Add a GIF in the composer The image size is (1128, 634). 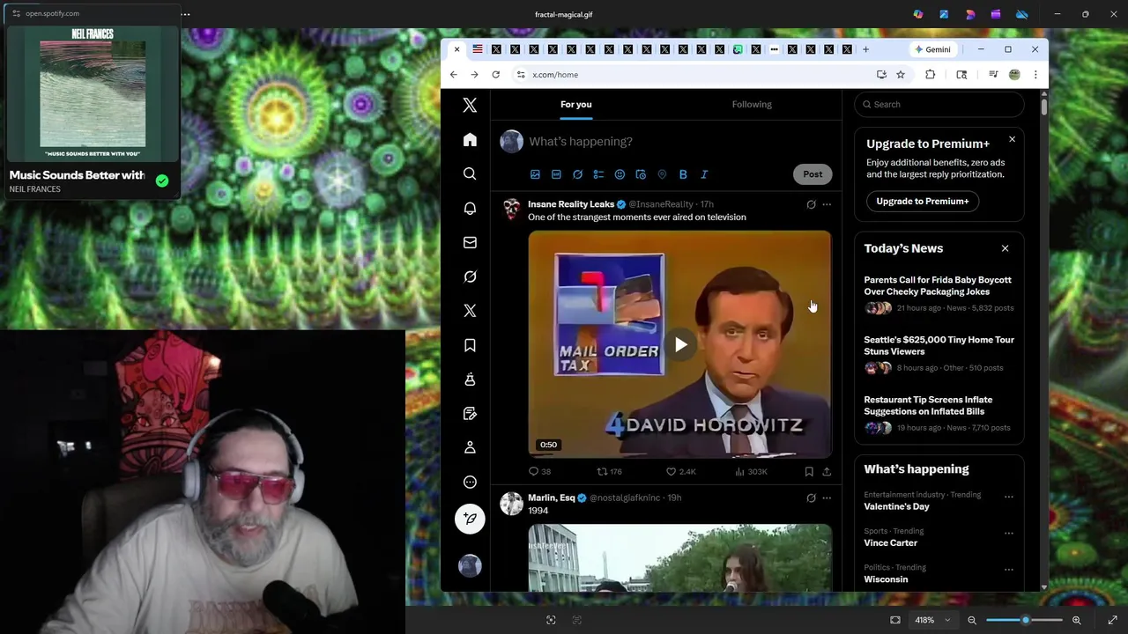pos(556,174)
